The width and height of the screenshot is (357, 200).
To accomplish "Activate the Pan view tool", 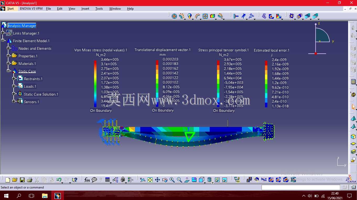I will click(157, 180).
